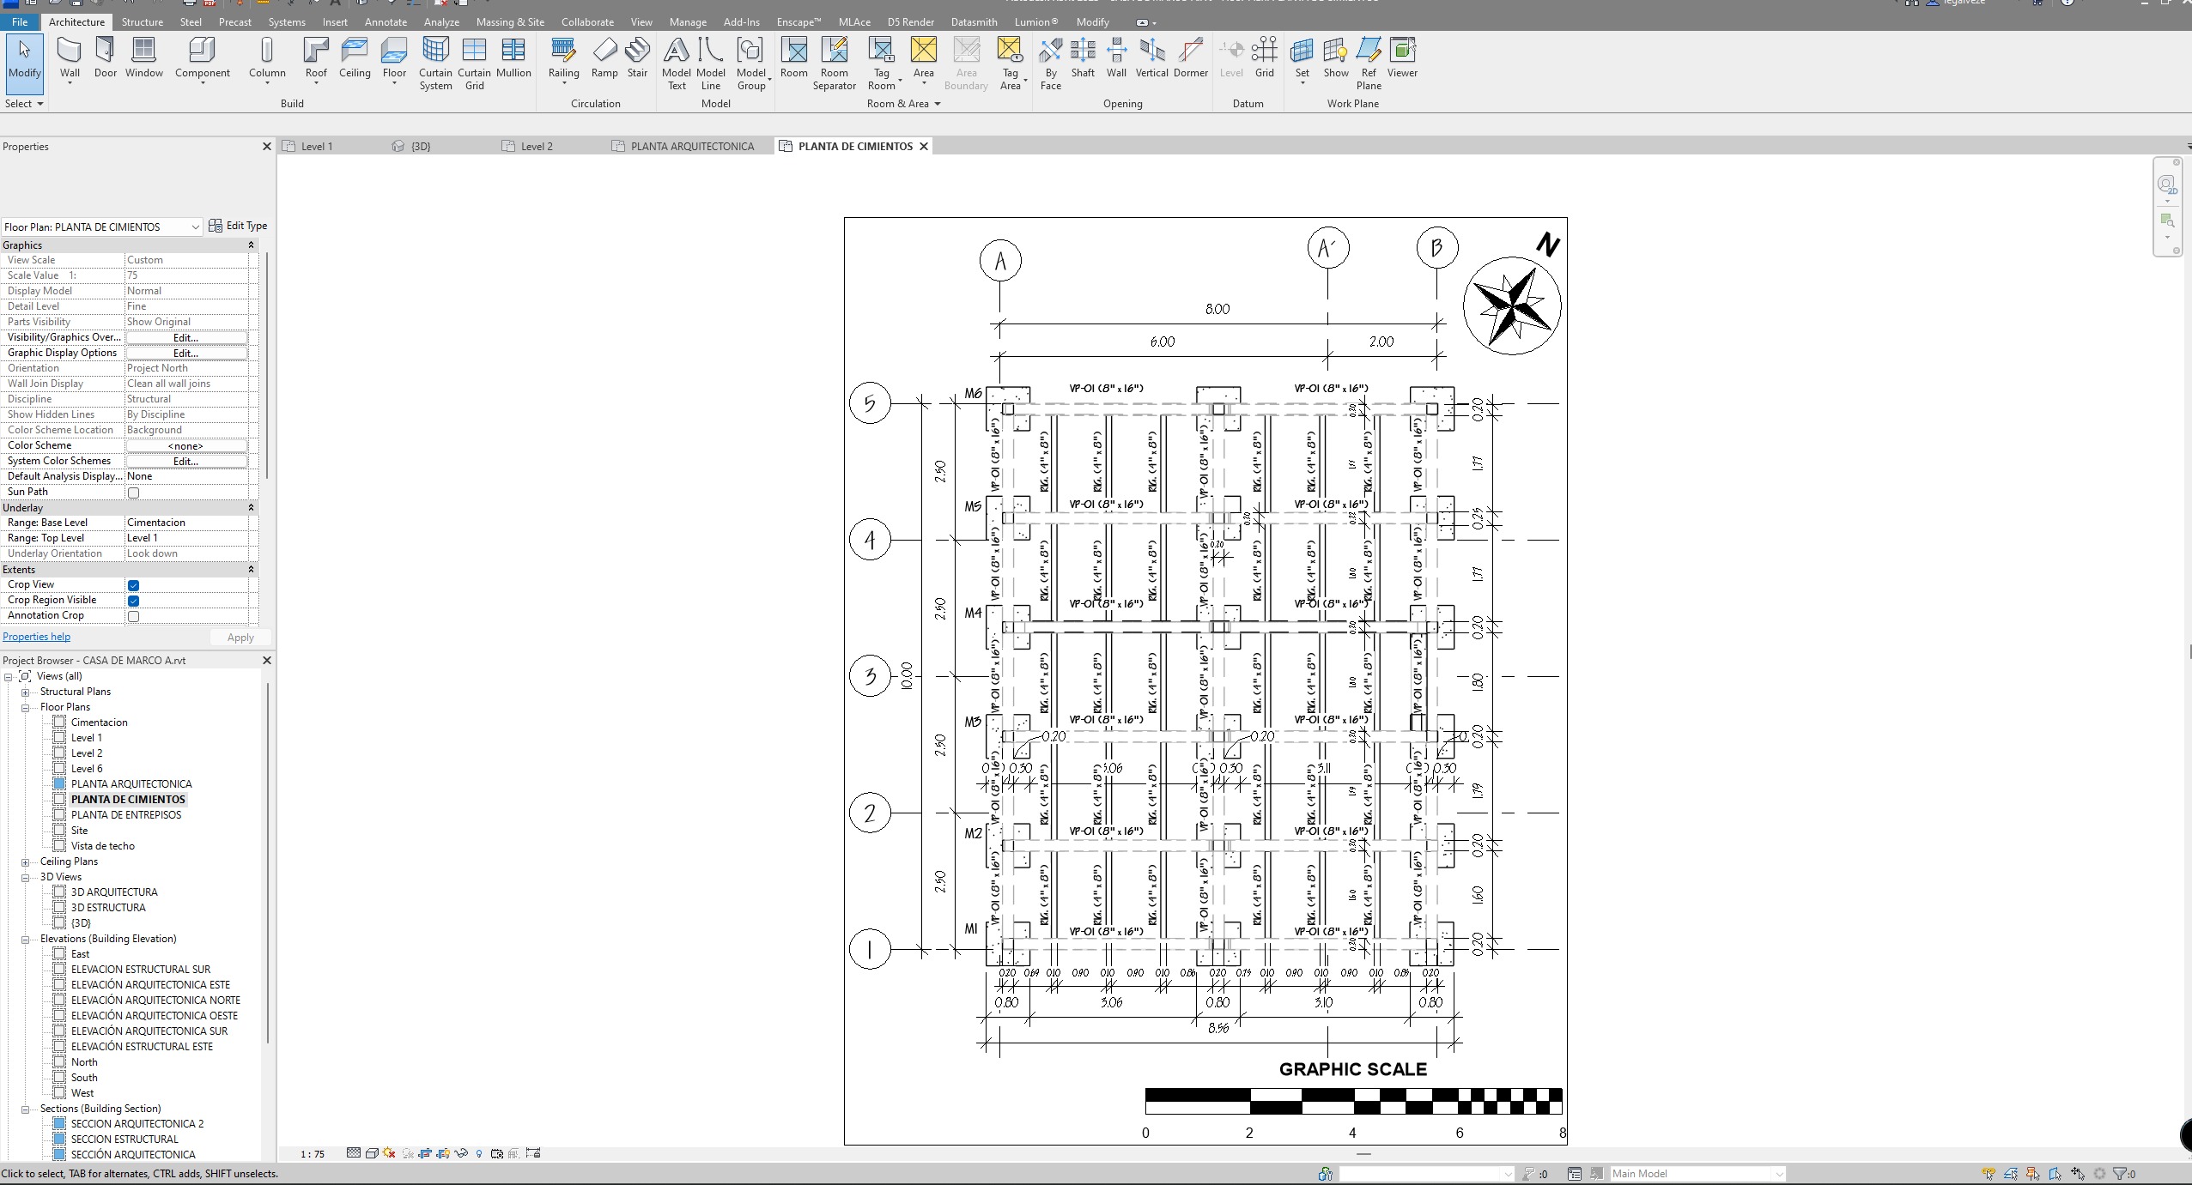Open the Properties help link

click(x=36, y=637)
